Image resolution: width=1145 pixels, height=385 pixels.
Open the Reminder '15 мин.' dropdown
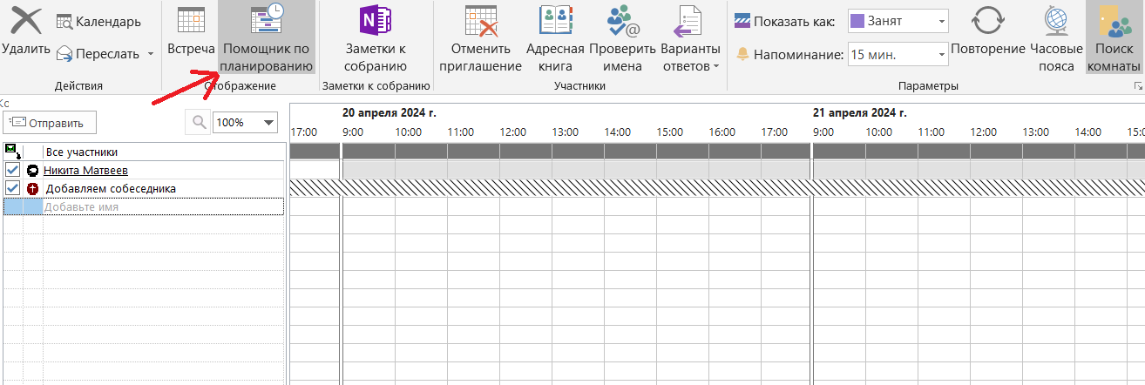click(942, 55)
